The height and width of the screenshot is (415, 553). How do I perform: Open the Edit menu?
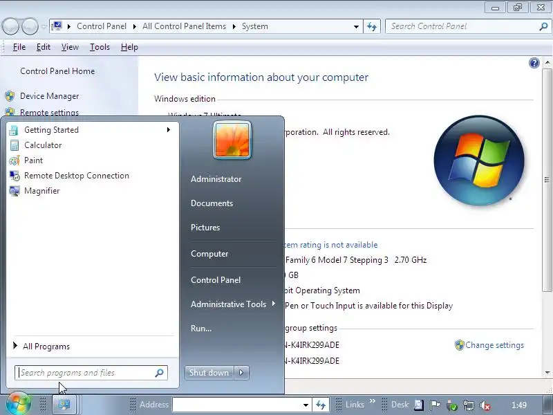pos(44,47)
